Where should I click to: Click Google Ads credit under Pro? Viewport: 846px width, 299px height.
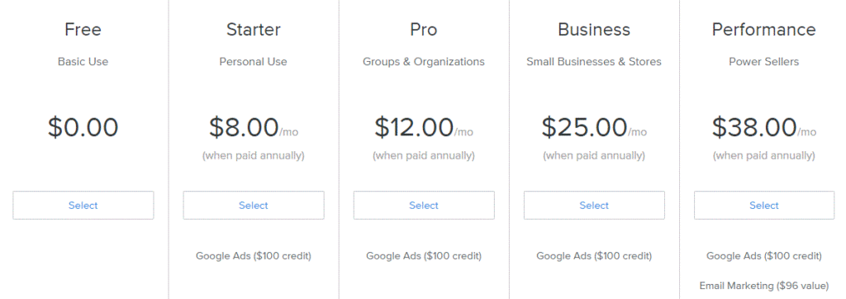click(x=424, y=256)
